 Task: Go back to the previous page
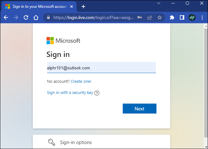coord(6,17)
